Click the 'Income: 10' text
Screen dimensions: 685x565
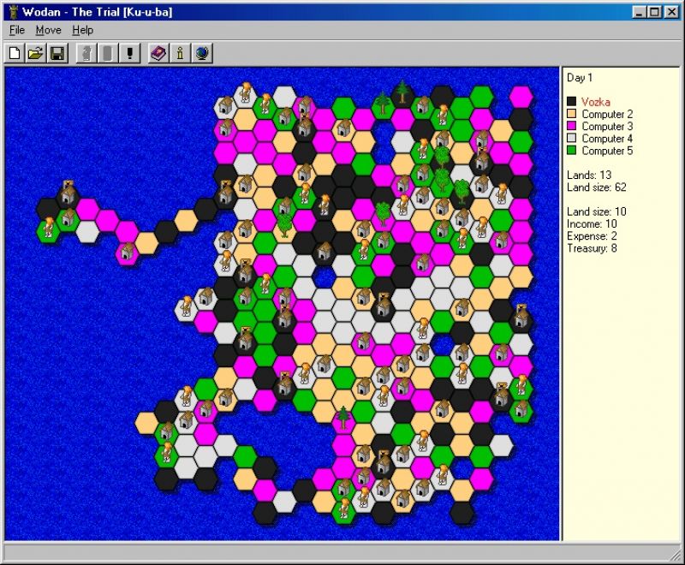592,224
